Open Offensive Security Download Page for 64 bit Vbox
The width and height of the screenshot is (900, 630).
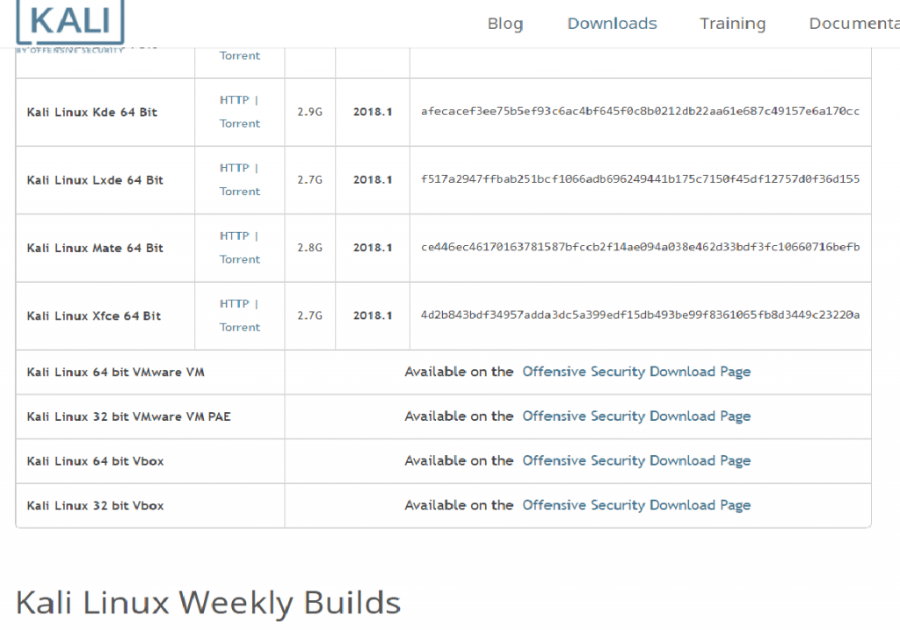click(636, 460)
